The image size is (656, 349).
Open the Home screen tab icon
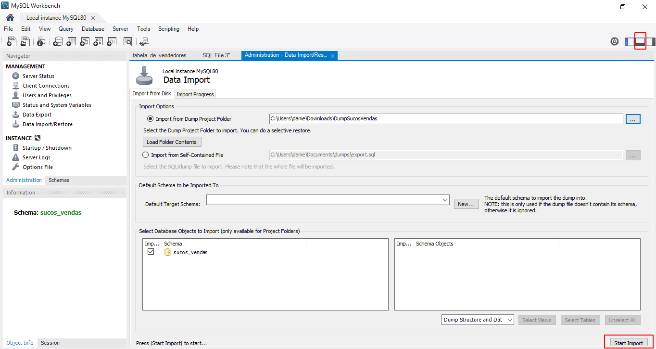click(x=10, y=18)
